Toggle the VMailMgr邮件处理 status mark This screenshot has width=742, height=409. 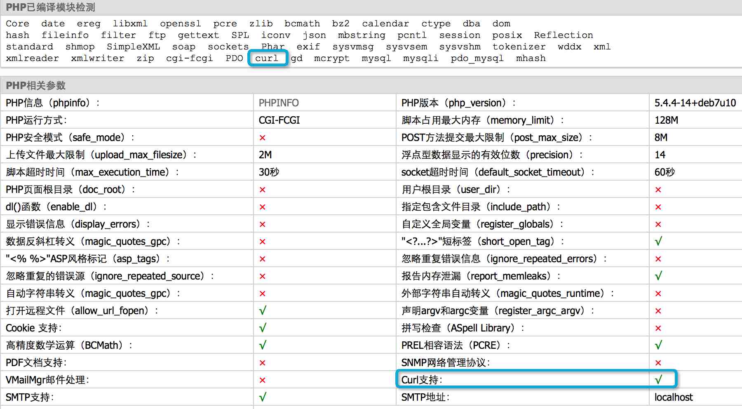(263, 379)
